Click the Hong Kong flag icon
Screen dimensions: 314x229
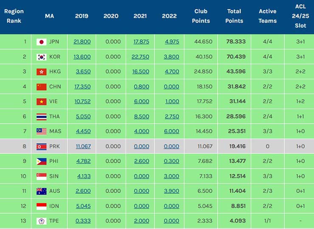point(41,72)
